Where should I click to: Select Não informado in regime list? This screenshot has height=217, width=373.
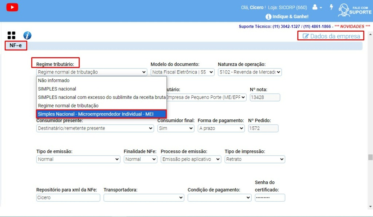point(53,80)
